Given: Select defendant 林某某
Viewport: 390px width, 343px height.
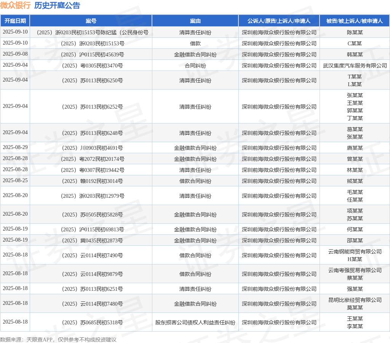Looking at the screenshot, I should tap(355, 170).
